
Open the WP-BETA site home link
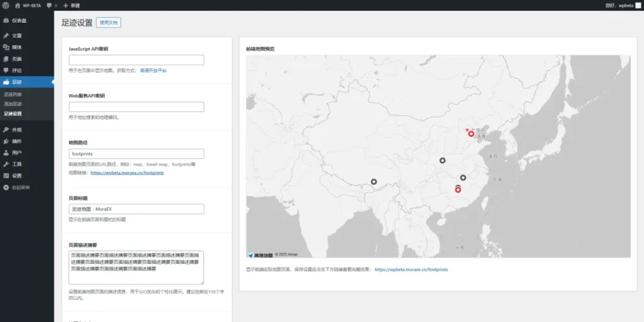point(28,5)
